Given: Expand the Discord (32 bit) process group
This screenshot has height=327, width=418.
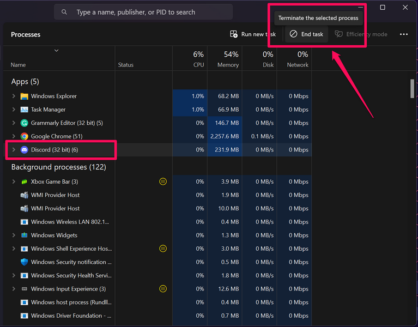Looking at the screenshot, I should tap(14, 150).
